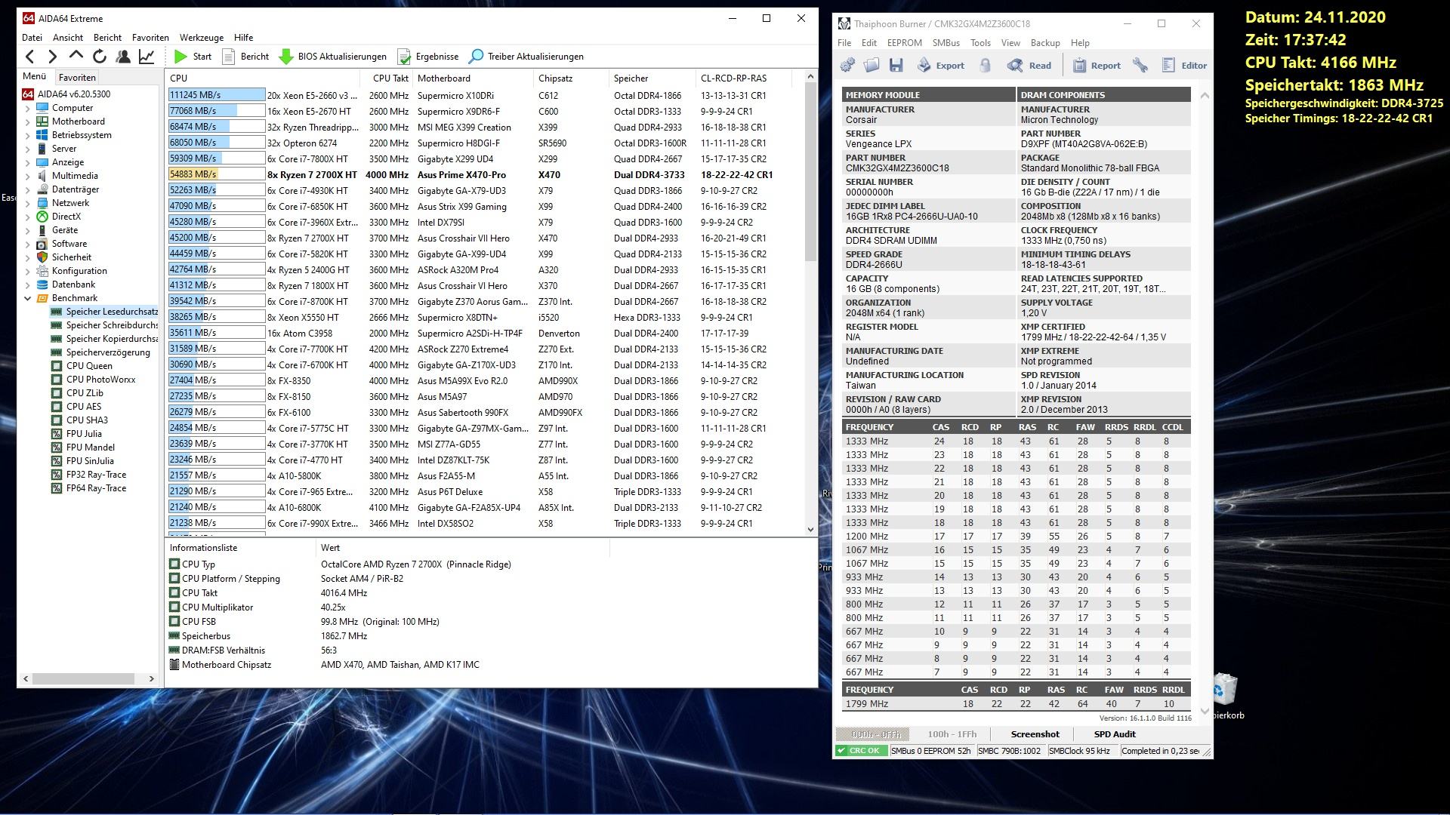Open the user profile icon in AIDA64 toolbar
The width and height of the screenshot is (1450, 815).
coord(123,57)
